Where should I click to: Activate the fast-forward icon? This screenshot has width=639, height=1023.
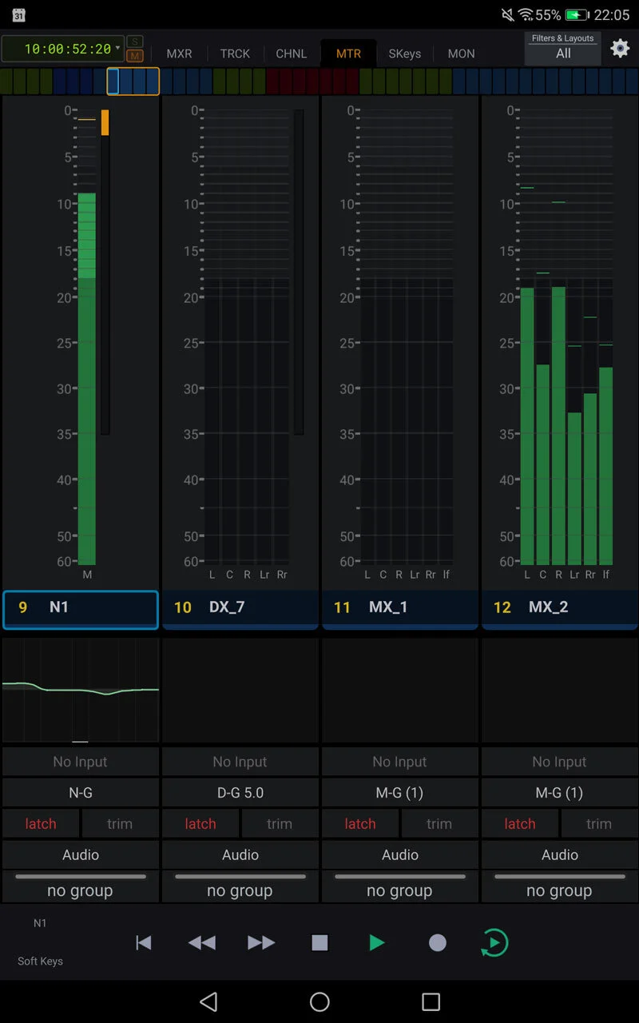[260, 943]
